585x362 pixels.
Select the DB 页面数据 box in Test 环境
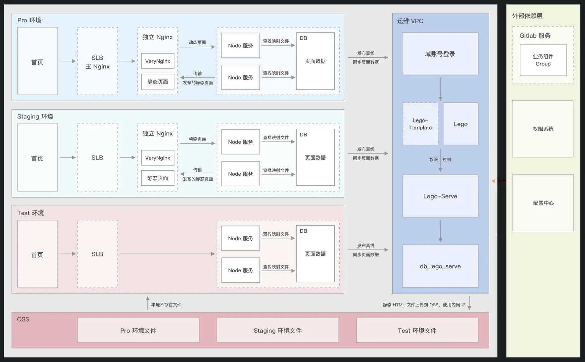point(315,254)
